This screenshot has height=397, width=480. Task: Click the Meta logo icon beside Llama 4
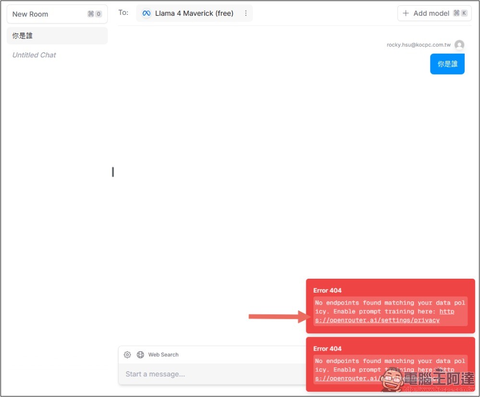146,13
